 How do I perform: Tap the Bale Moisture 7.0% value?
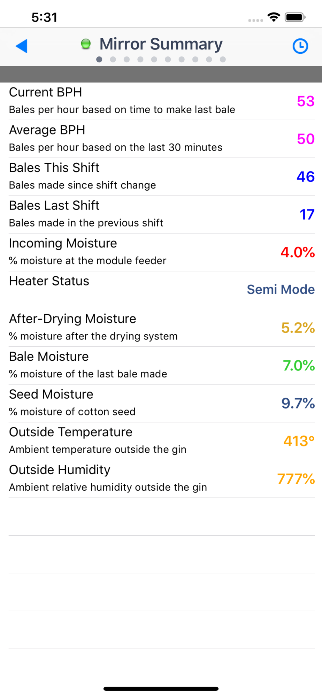click(x=299, y=366)
